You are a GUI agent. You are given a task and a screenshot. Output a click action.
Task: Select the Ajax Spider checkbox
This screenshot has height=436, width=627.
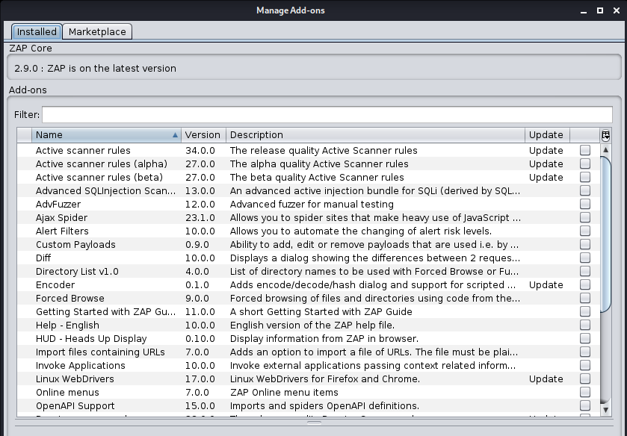coord(585,217)
